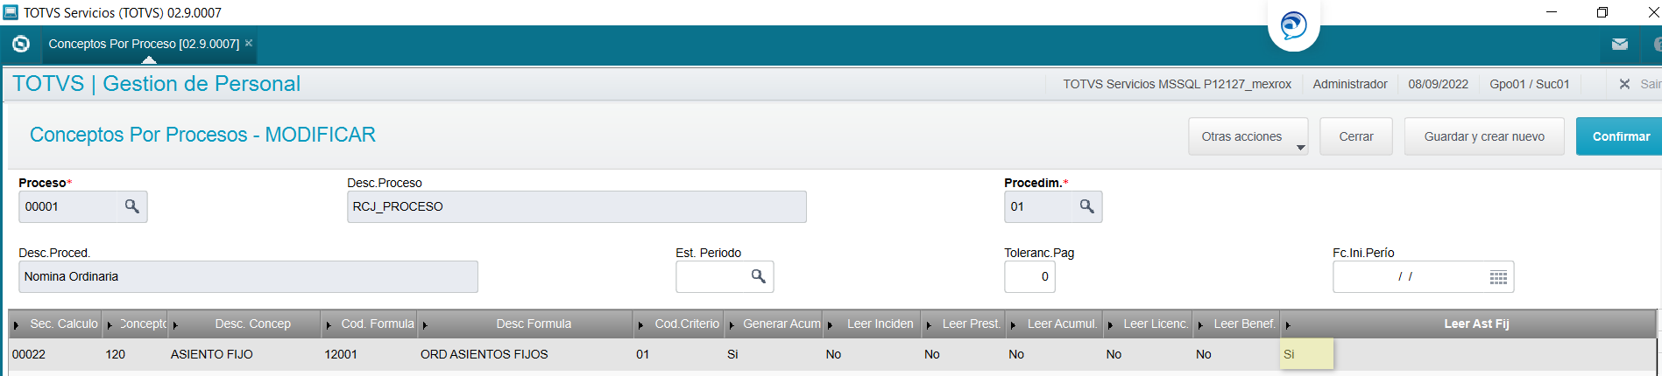1662x376 pixels.
Task: Select cell 00022 in Sec. Calculo
Action: (56, 354)
